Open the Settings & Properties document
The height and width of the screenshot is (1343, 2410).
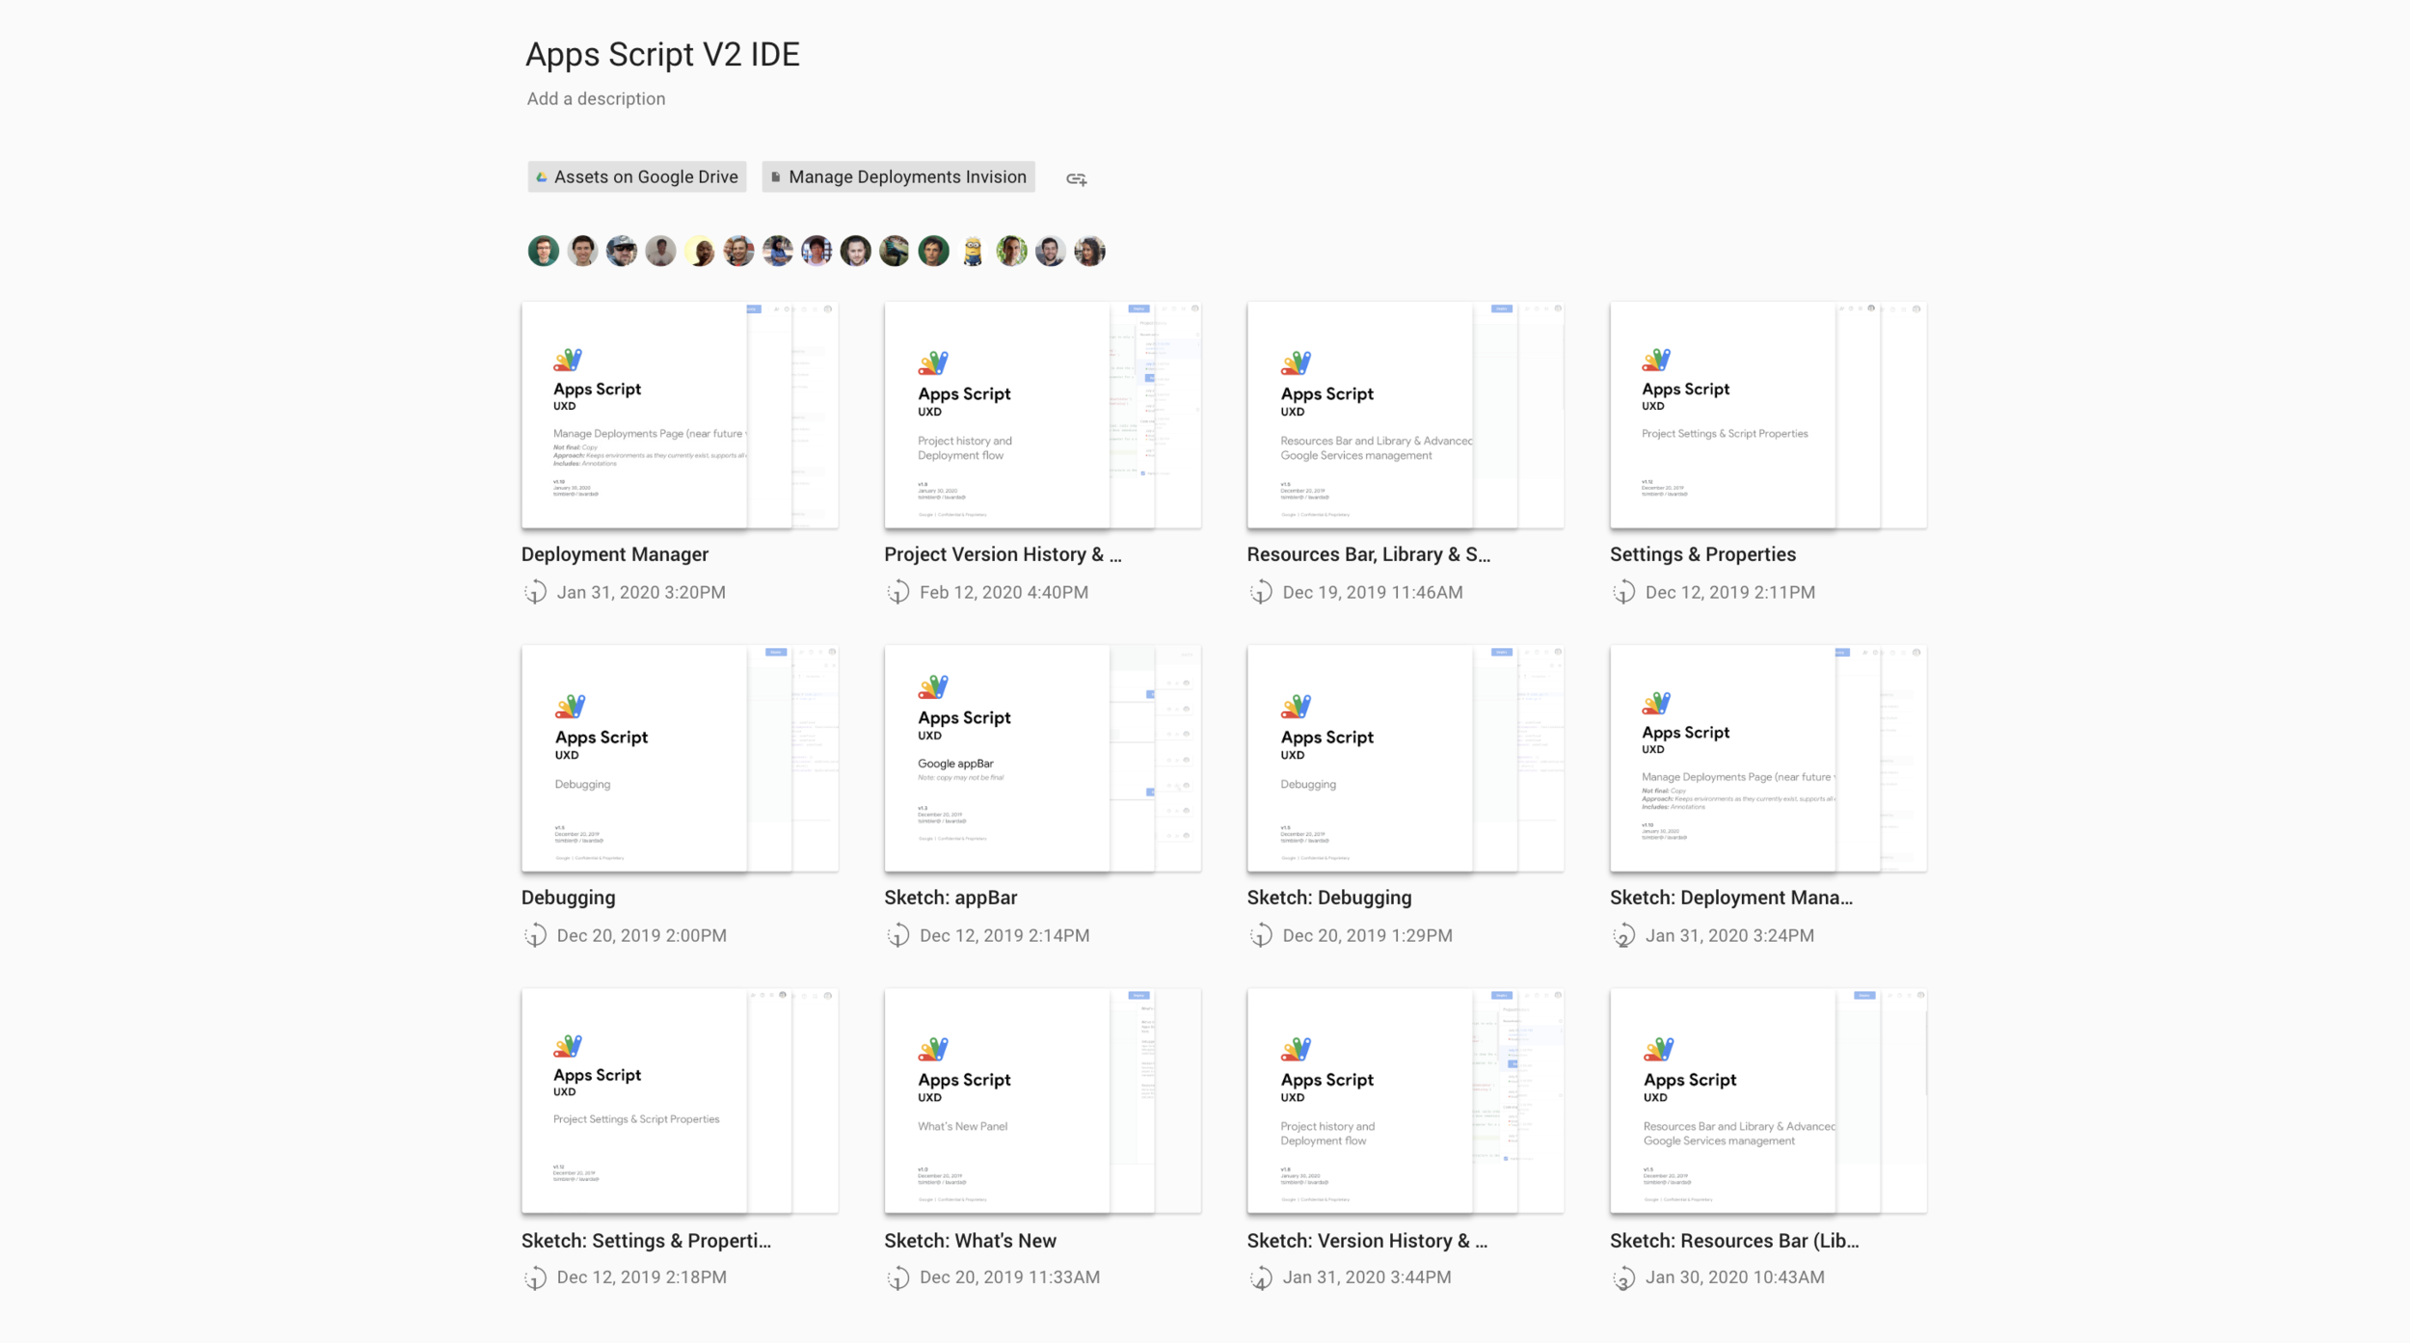pos(1767,416)
